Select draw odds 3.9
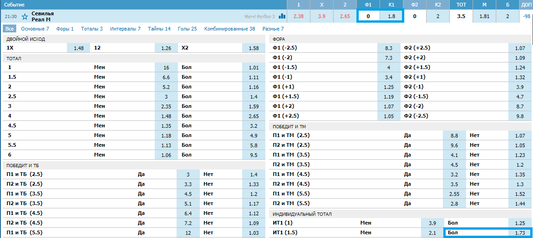The image size is (533, 238). coord(322,16)
